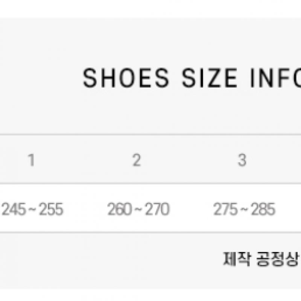Select size number 2 column header
Screen dimensions: 301x301
[137, 161]
